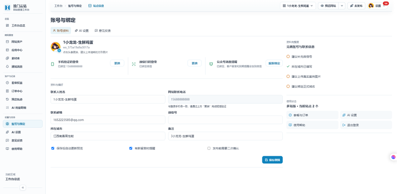Screen dimensions: 397x194
Task: Open the 素材库 sidebar item
Action: point(23,58)
